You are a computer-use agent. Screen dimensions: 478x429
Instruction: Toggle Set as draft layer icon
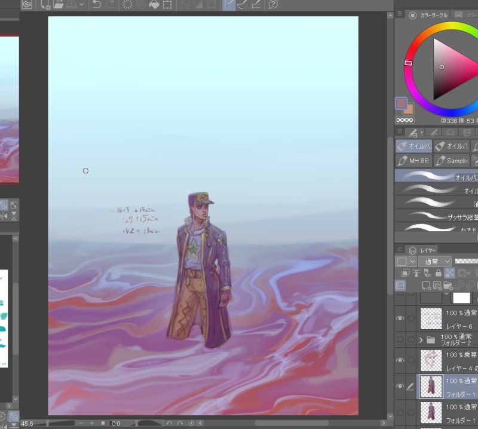[x=427, y=273]
